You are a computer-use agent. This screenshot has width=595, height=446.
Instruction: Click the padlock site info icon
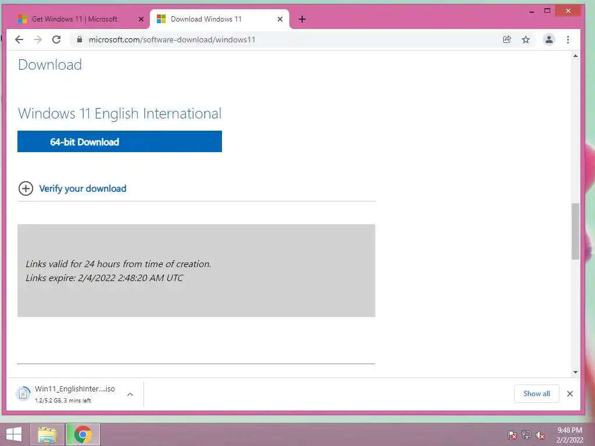point(79,39)
